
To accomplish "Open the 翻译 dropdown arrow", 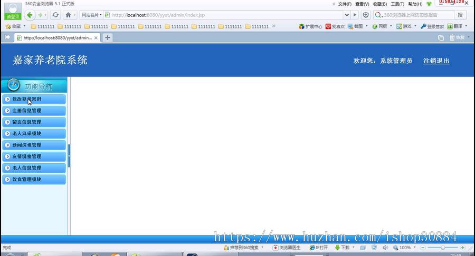I will [x=466, y=26].
